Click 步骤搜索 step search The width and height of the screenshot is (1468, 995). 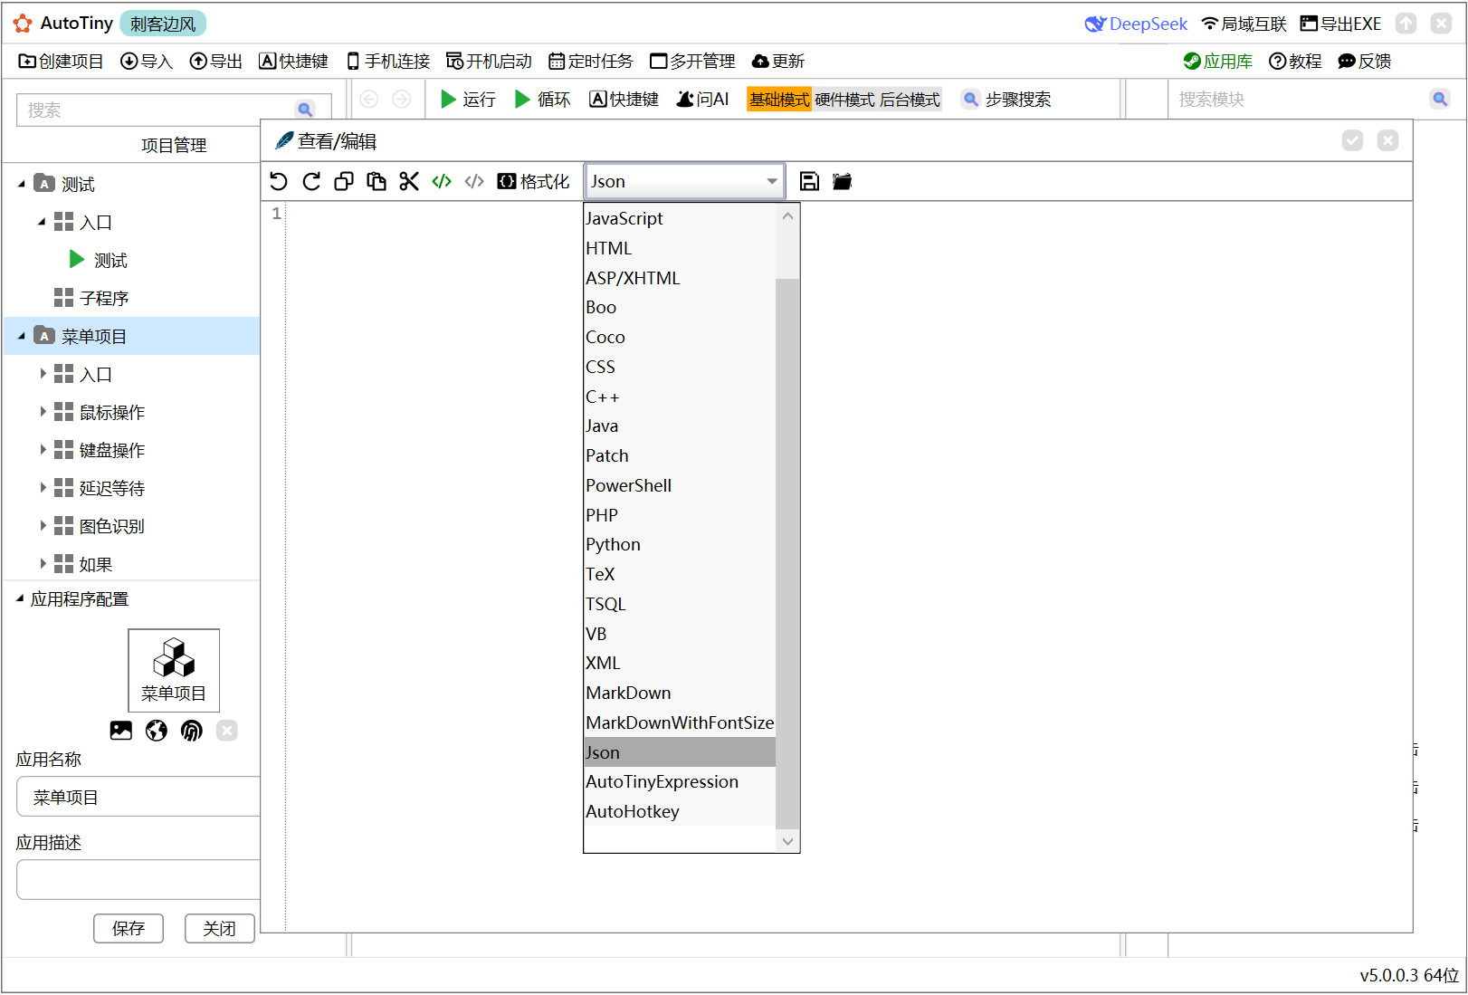1006,100
